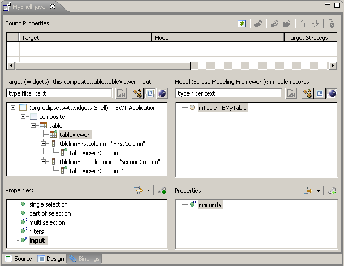Click the scrollbar right arrow button

pyautogui.click(x=333, y=65)
